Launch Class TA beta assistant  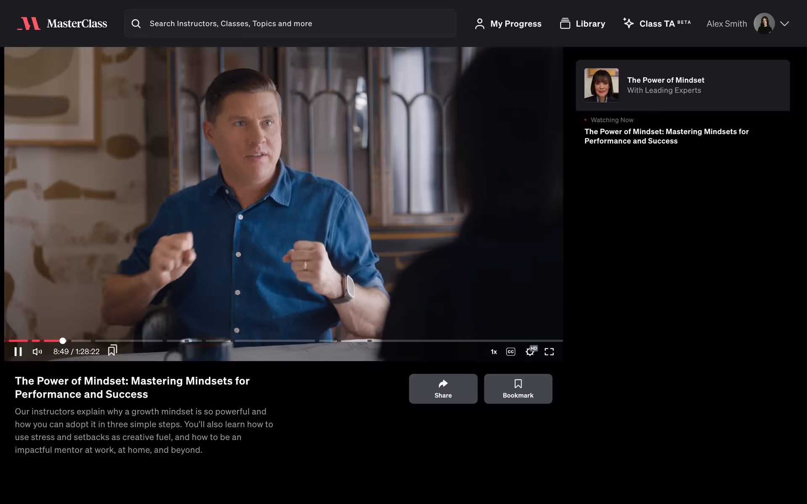point(656,24)
